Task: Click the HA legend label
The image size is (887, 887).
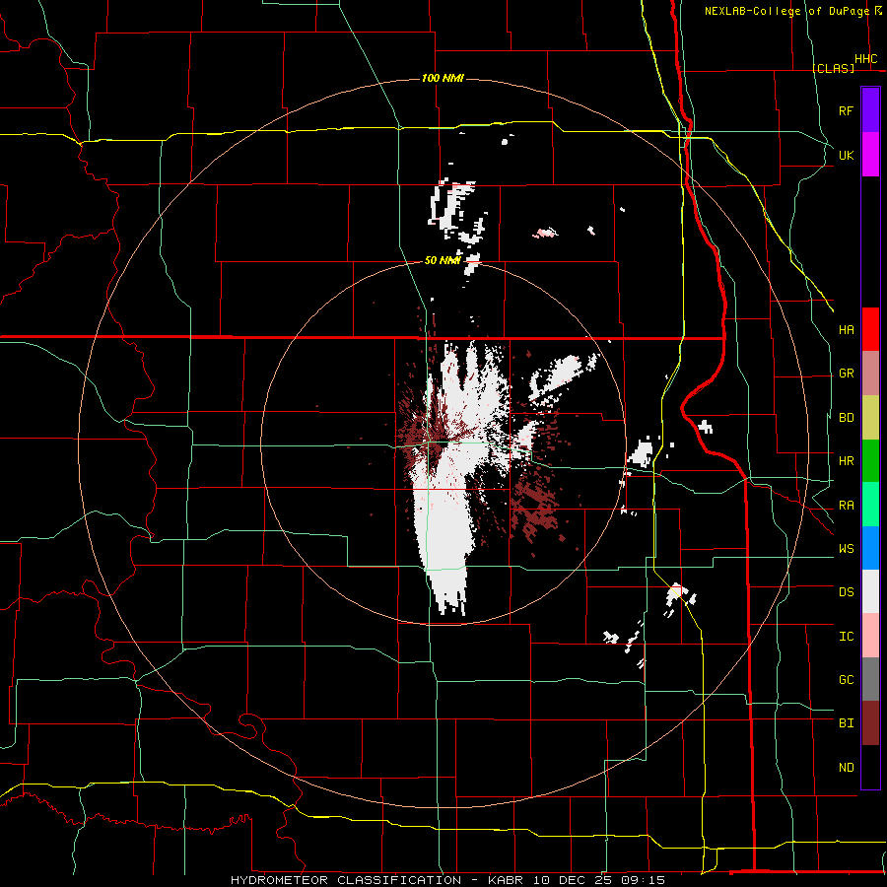Action: (847, 329)
